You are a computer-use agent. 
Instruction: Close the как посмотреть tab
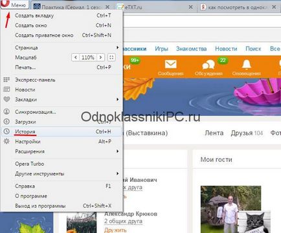274,7
